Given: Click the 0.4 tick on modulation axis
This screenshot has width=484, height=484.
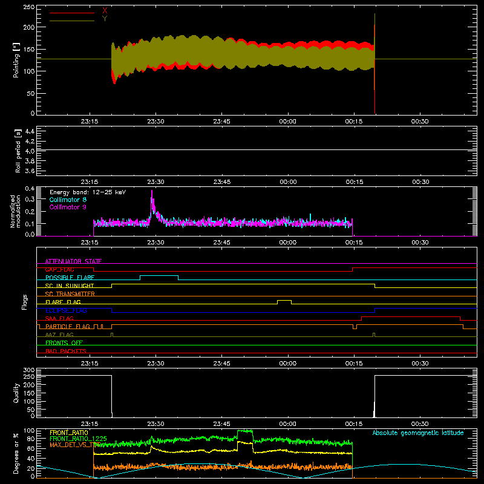Looking at the screenshot, I should tap(30, 189).
